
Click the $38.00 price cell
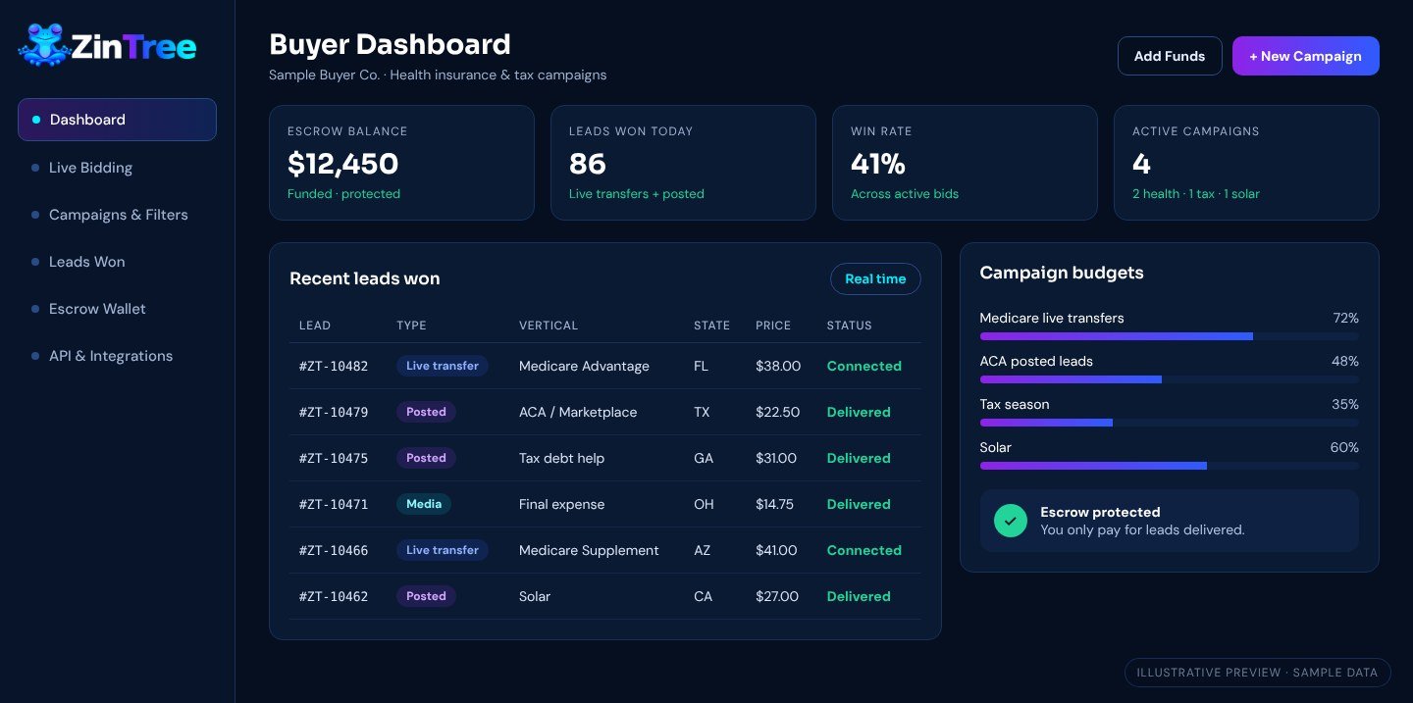click(x=778, y=367)
